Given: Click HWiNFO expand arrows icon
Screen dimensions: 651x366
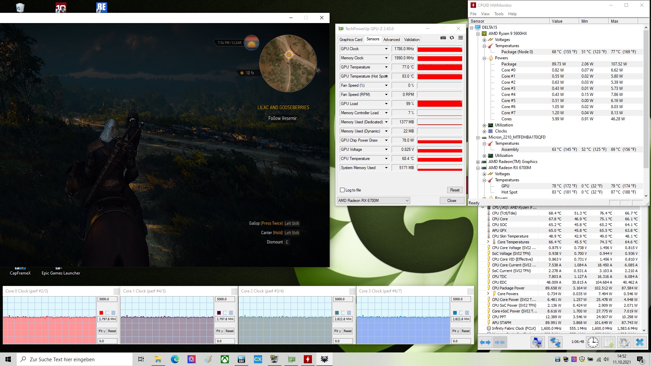Looking at the screenshot, I should 485,342.
